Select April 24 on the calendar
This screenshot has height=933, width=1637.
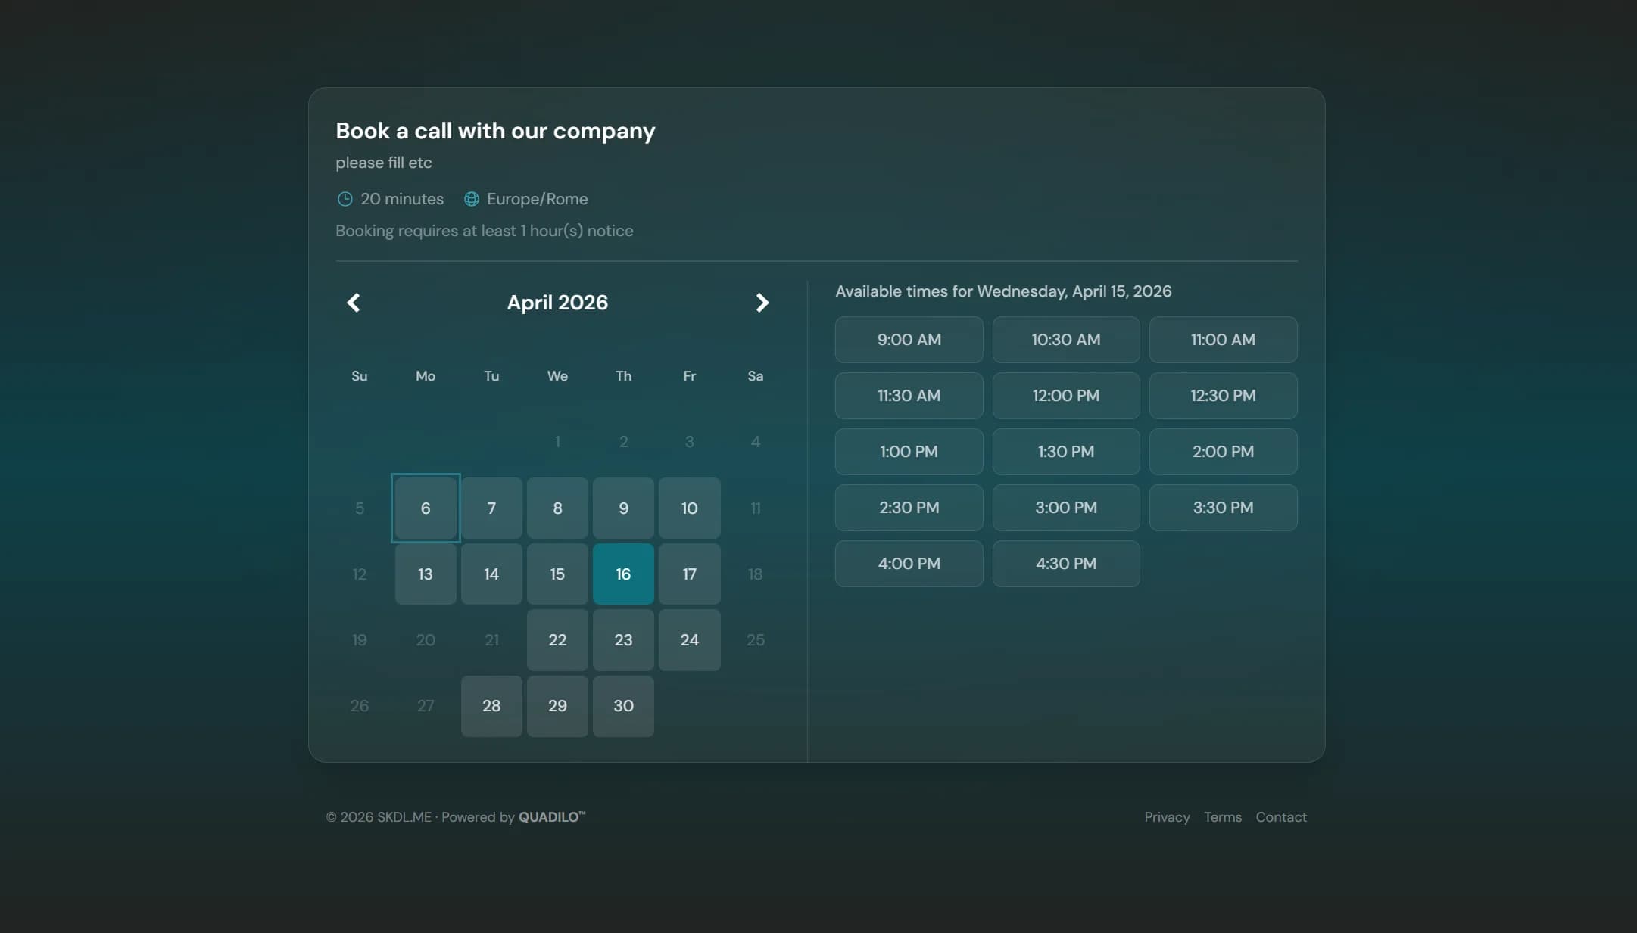point(689,640)
